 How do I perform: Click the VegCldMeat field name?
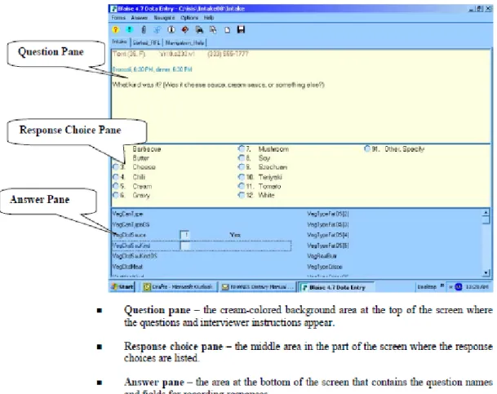127,267
